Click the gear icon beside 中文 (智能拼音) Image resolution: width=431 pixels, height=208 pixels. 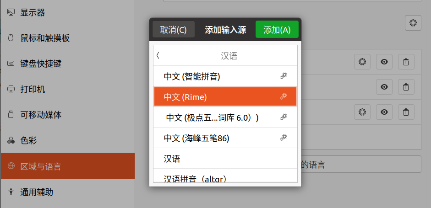pyautogui.click(x=284, y=76)
